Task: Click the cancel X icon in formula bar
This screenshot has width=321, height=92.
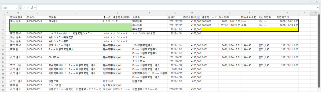Action: [x=24, y=8]
